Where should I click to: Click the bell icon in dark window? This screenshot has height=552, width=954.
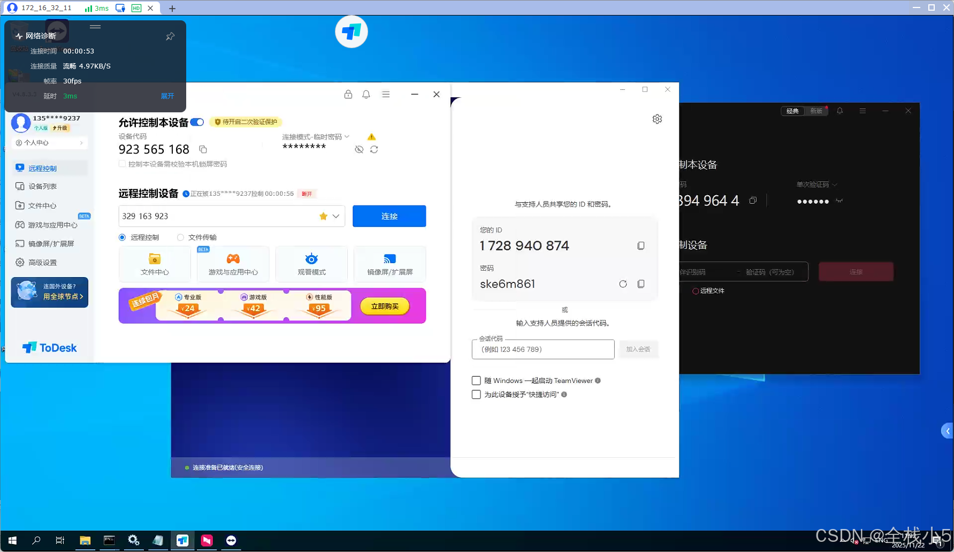(839, 111)
